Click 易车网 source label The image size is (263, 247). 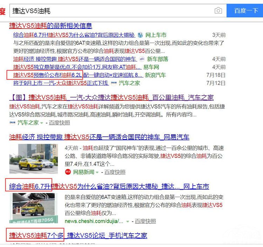151,67
